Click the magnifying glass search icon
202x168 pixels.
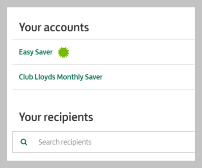point(24,142)
